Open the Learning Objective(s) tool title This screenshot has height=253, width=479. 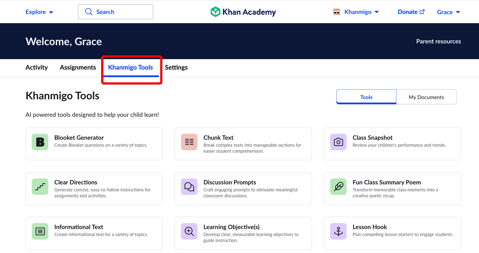(x=231, y=227)
